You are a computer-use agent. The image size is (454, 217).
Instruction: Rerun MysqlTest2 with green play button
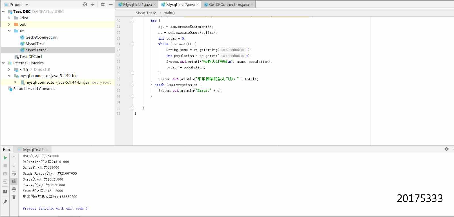tap(5, 158)
